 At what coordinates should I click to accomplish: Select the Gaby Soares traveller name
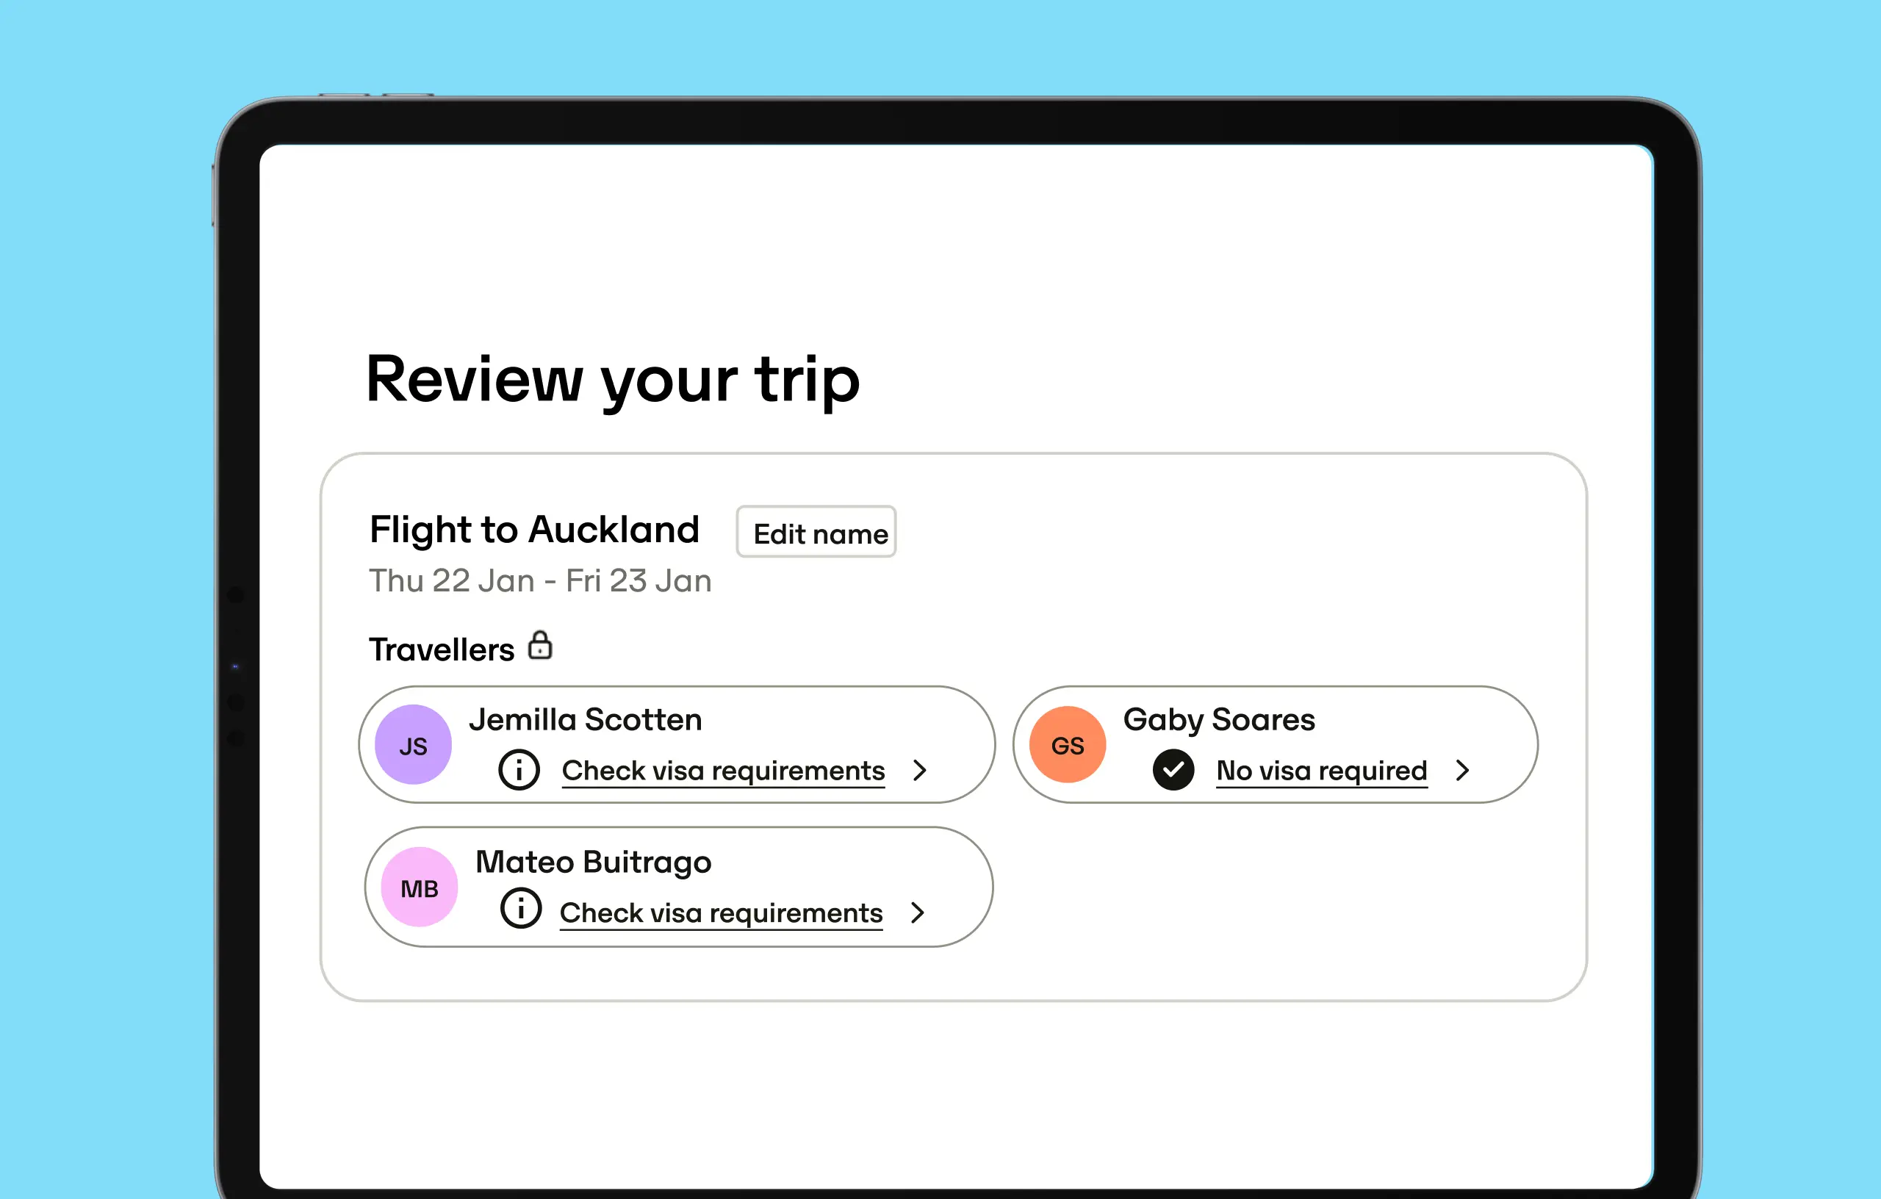[x=1218, y=720]
